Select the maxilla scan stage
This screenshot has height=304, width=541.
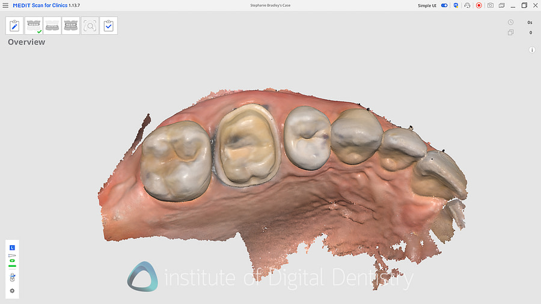34,25
